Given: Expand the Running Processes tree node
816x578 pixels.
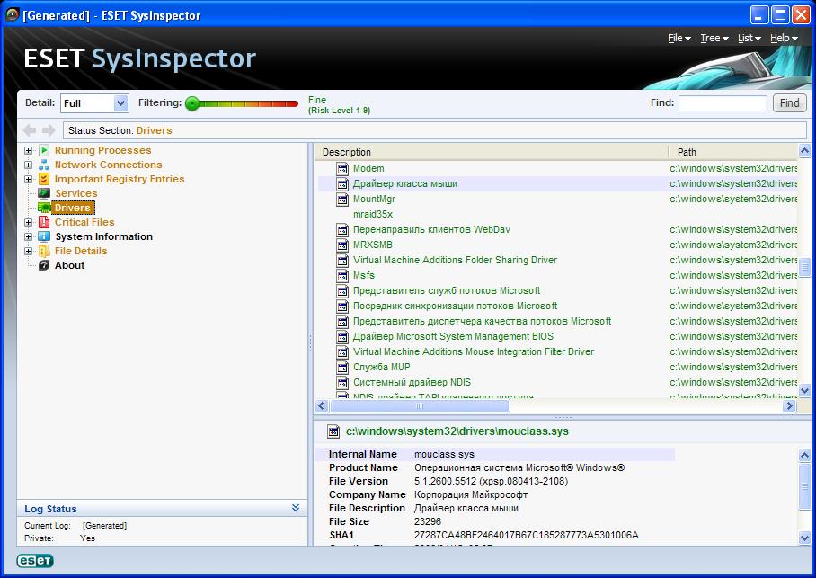Looking at the screenshot, I should pos(29,150).
